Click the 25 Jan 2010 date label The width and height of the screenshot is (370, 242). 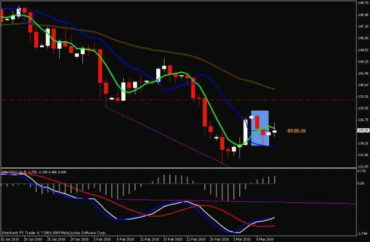click(x=56, y=239)
